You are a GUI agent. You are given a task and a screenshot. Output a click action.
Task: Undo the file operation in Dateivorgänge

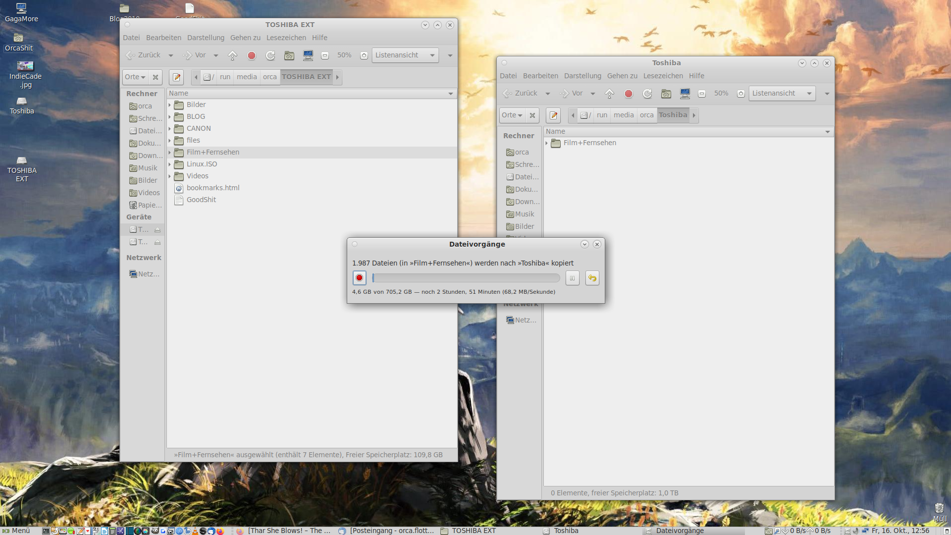click(x=592, y=278)
